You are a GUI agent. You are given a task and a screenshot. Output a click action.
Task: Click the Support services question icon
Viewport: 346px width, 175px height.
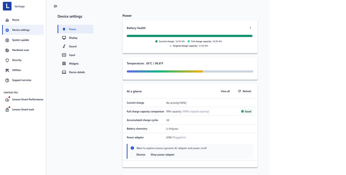[7, 80]
